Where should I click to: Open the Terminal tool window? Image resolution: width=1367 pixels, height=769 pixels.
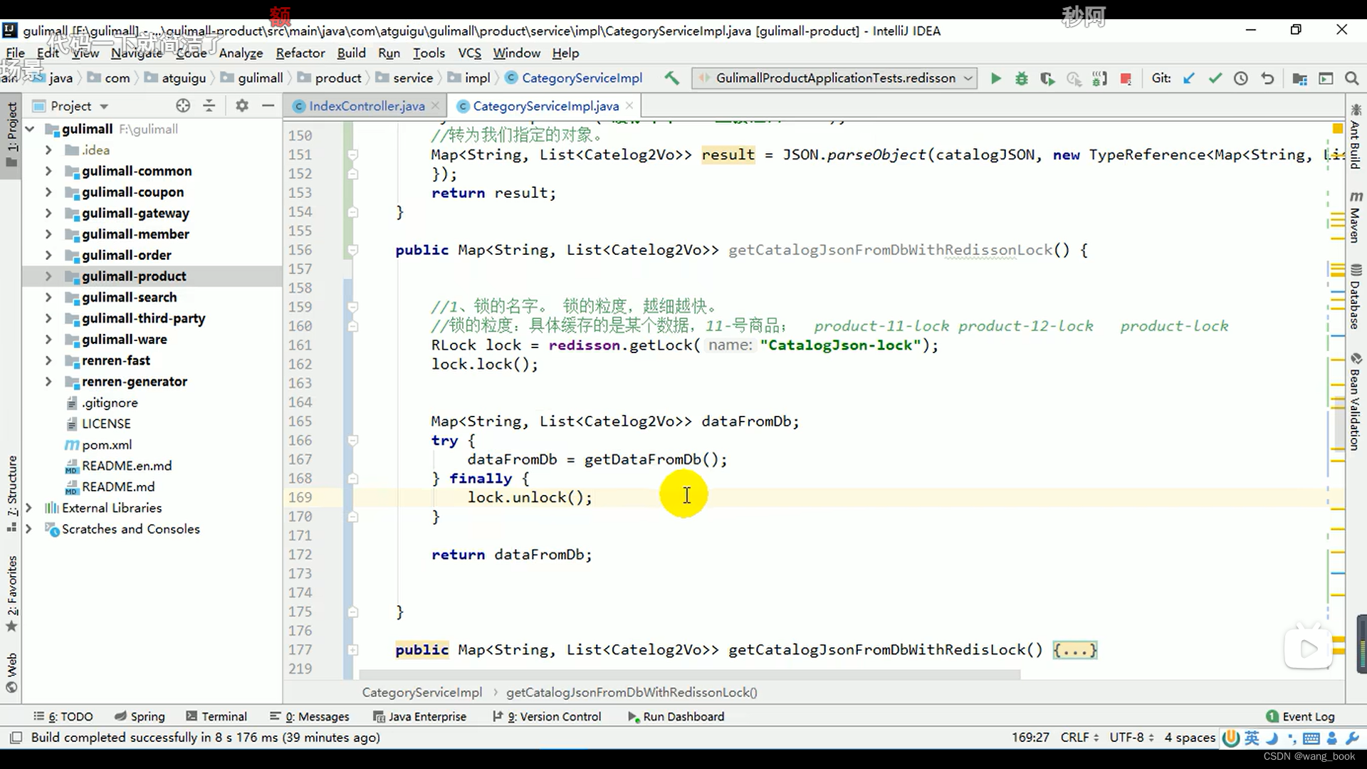(216, 716)
